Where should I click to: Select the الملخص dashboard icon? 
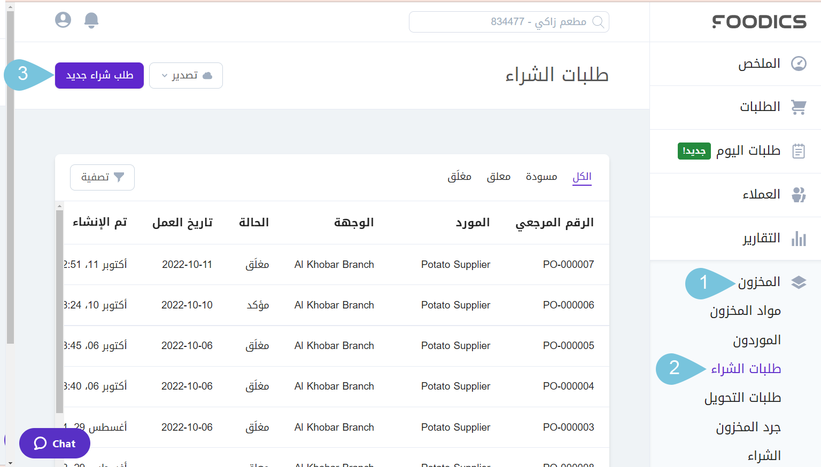pos(799,63)
